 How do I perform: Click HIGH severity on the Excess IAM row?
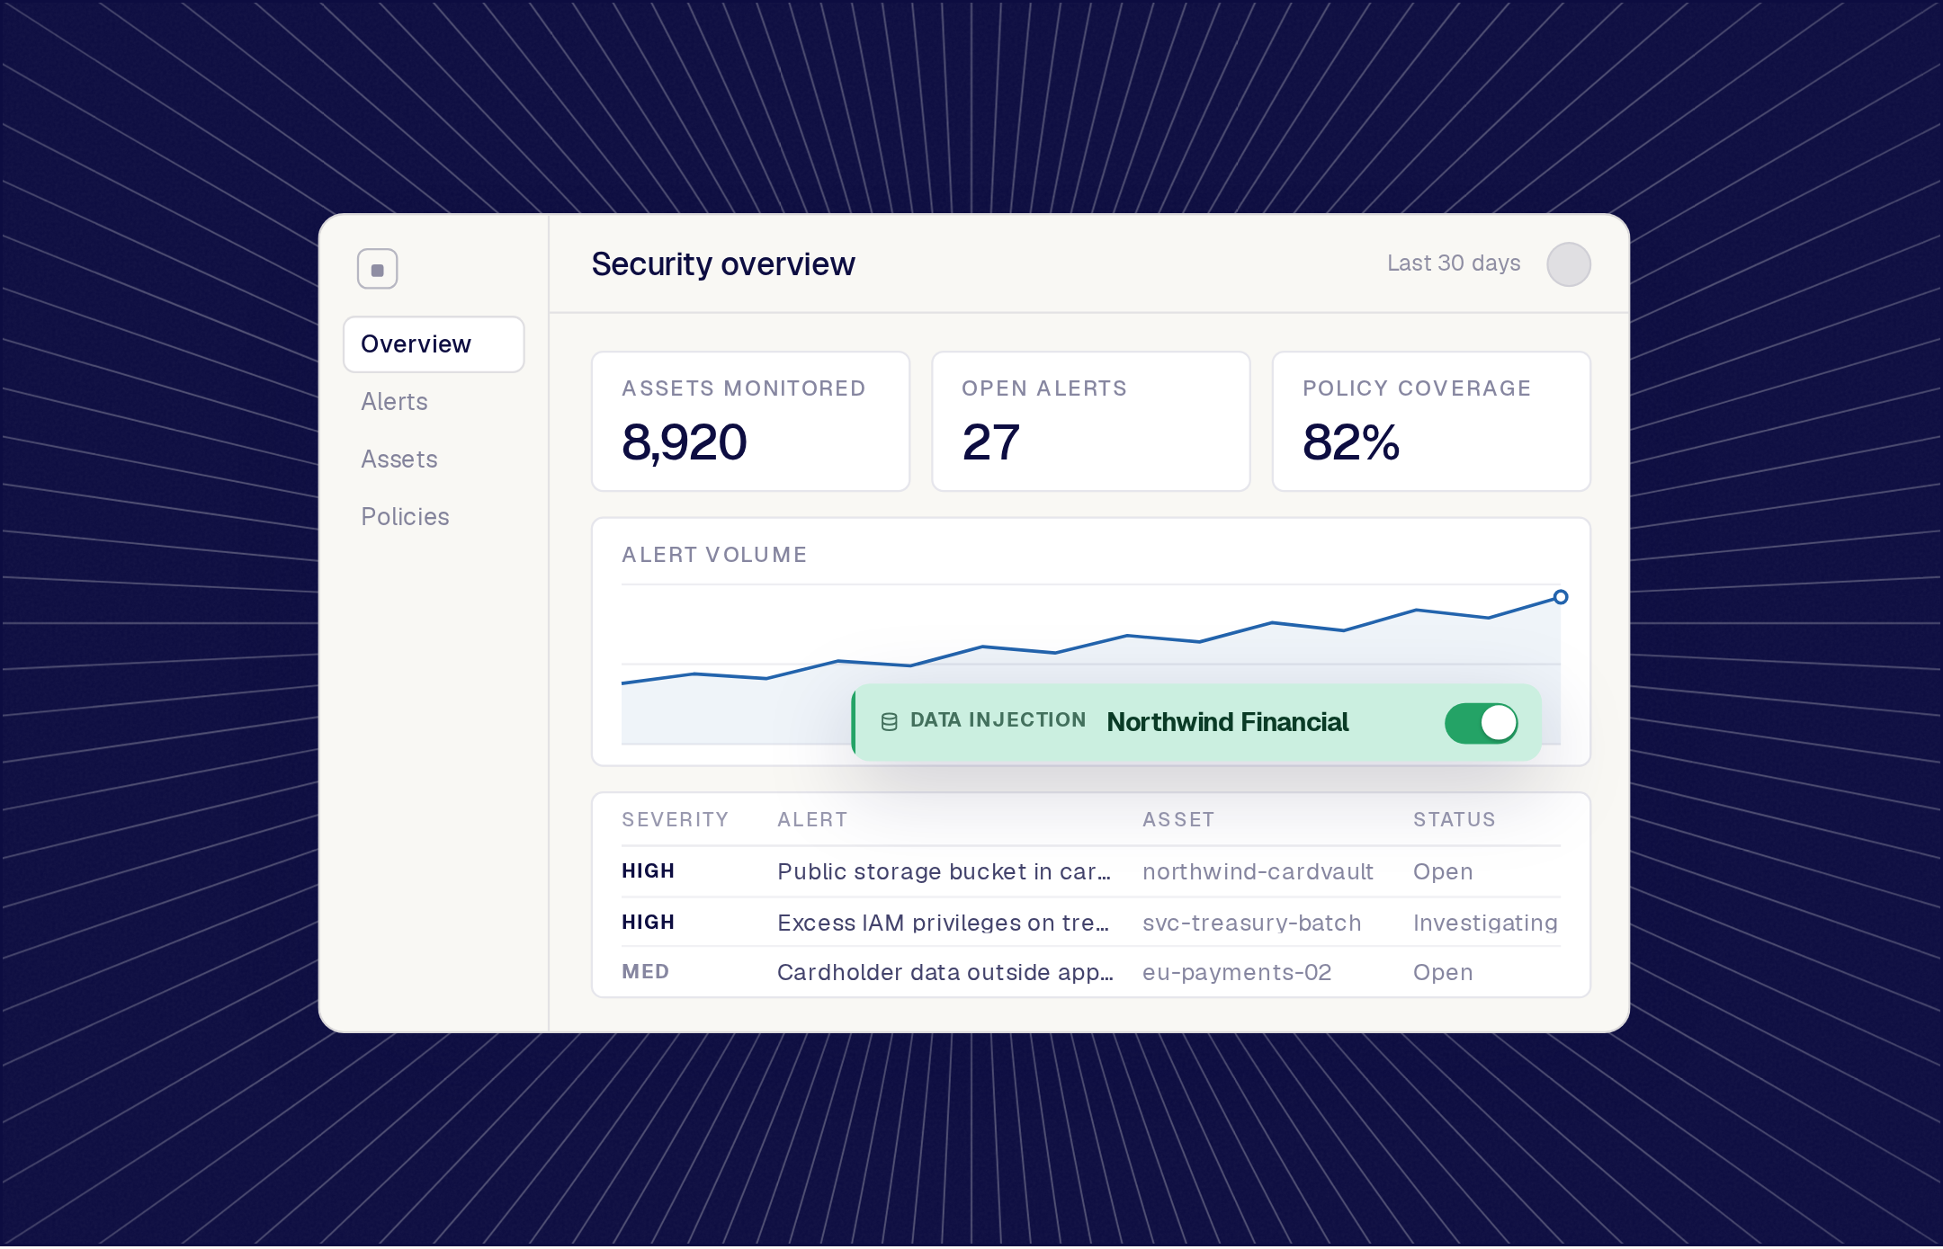tap(648, 923)
